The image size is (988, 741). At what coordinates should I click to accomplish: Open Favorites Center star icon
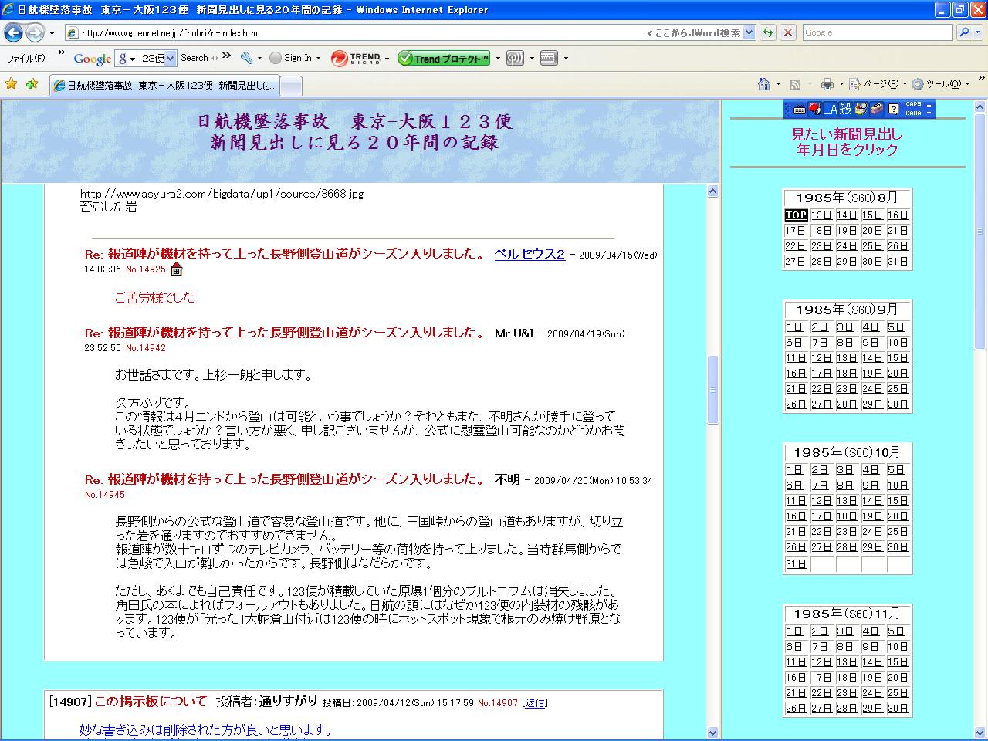point(12,84)
